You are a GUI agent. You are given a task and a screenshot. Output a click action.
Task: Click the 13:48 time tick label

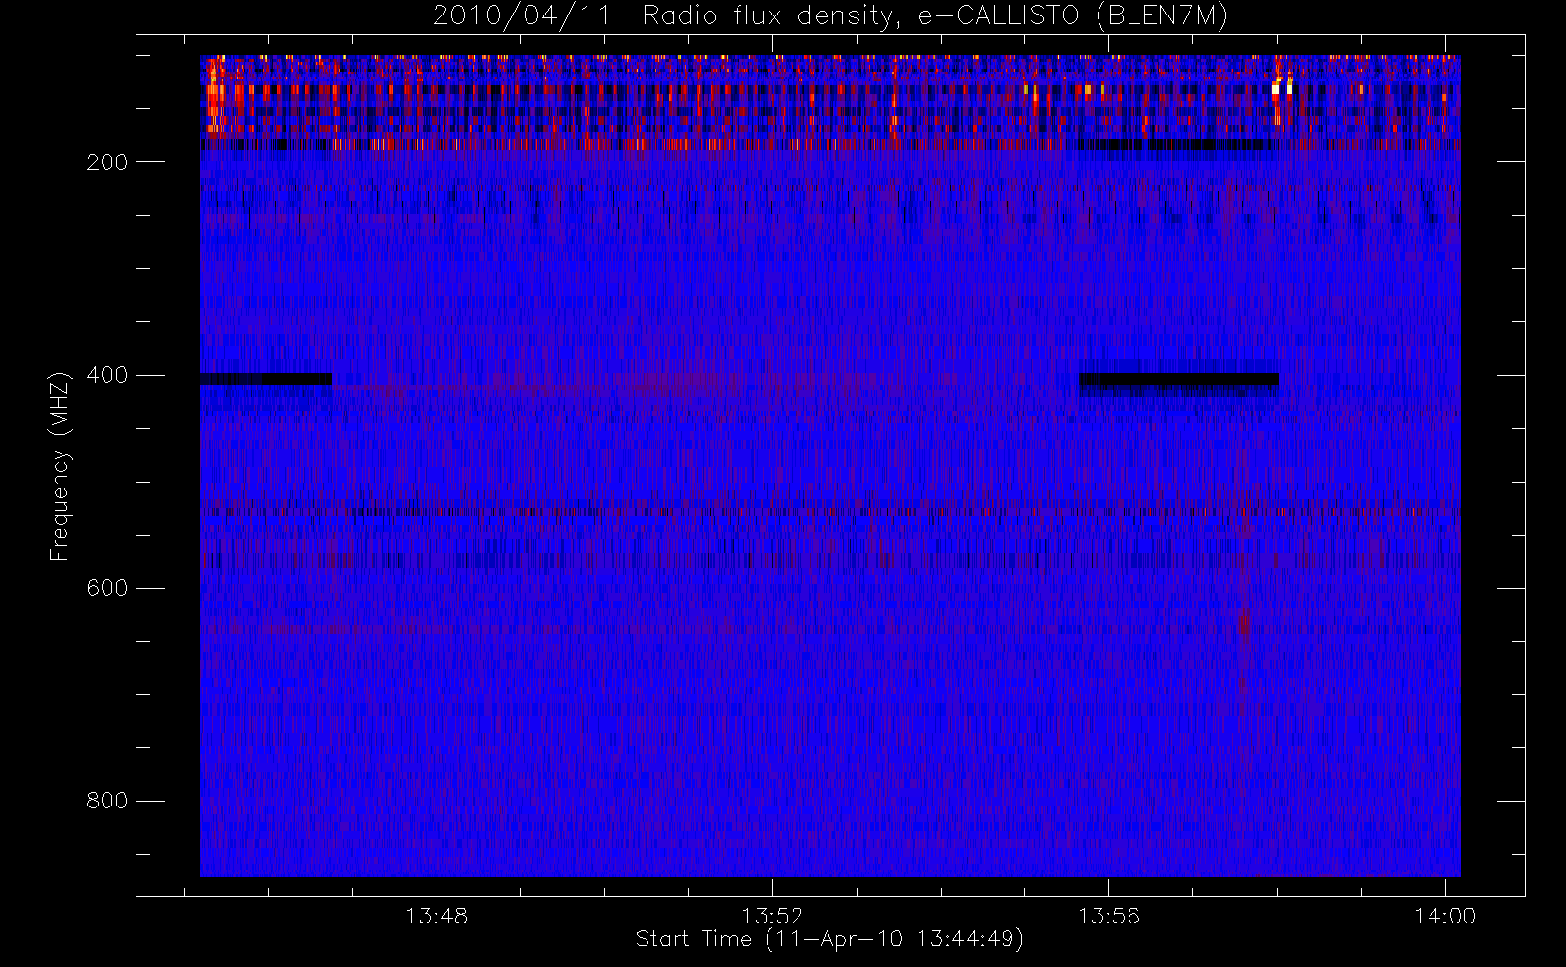(437, 916)
